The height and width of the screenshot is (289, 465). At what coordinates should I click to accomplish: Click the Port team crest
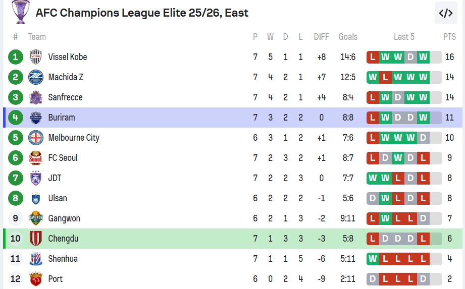pyautogui.click(x=36, y=279)
